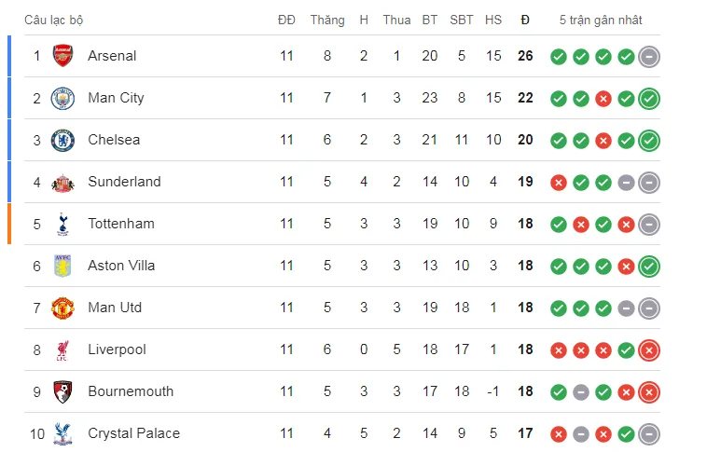707x452 pixels.
Task: Click the Sunderland club crest icon
Action: pos(62,182)
